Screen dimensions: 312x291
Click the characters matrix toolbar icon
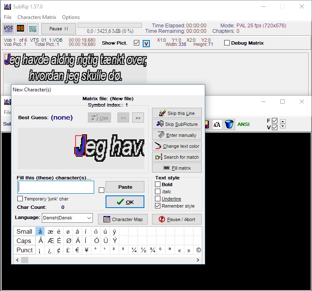pyautogui.click(x=33, y=29)
